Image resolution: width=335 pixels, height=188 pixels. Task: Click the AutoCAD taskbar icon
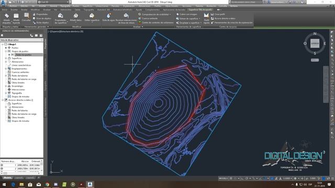(90, 184)
